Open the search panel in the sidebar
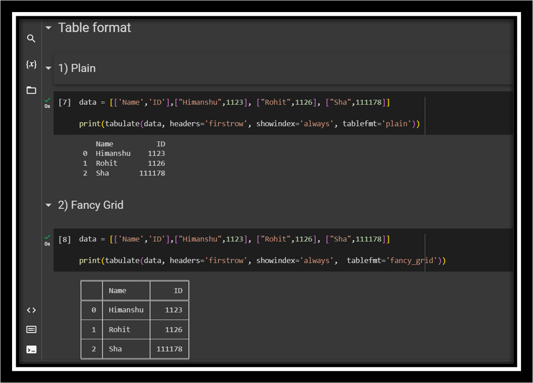The height and width of the screenshot is (383, 533). coord(31,38)
